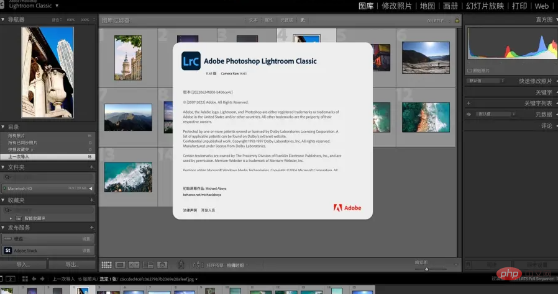Switch to the 修改照片 module
This screenshot has width=558, height=294.
pyautogui.click(x=396, y=6)
